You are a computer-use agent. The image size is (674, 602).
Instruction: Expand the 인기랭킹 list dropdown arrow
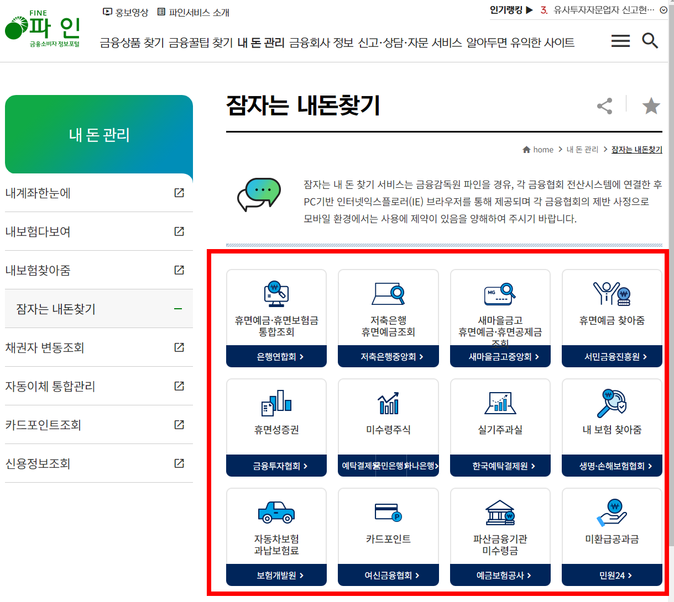click(x=663, y=10)
